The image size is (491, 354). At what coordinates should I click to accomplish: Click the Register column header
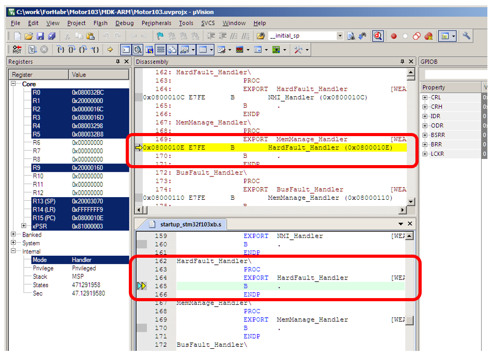tap(38, 75)
